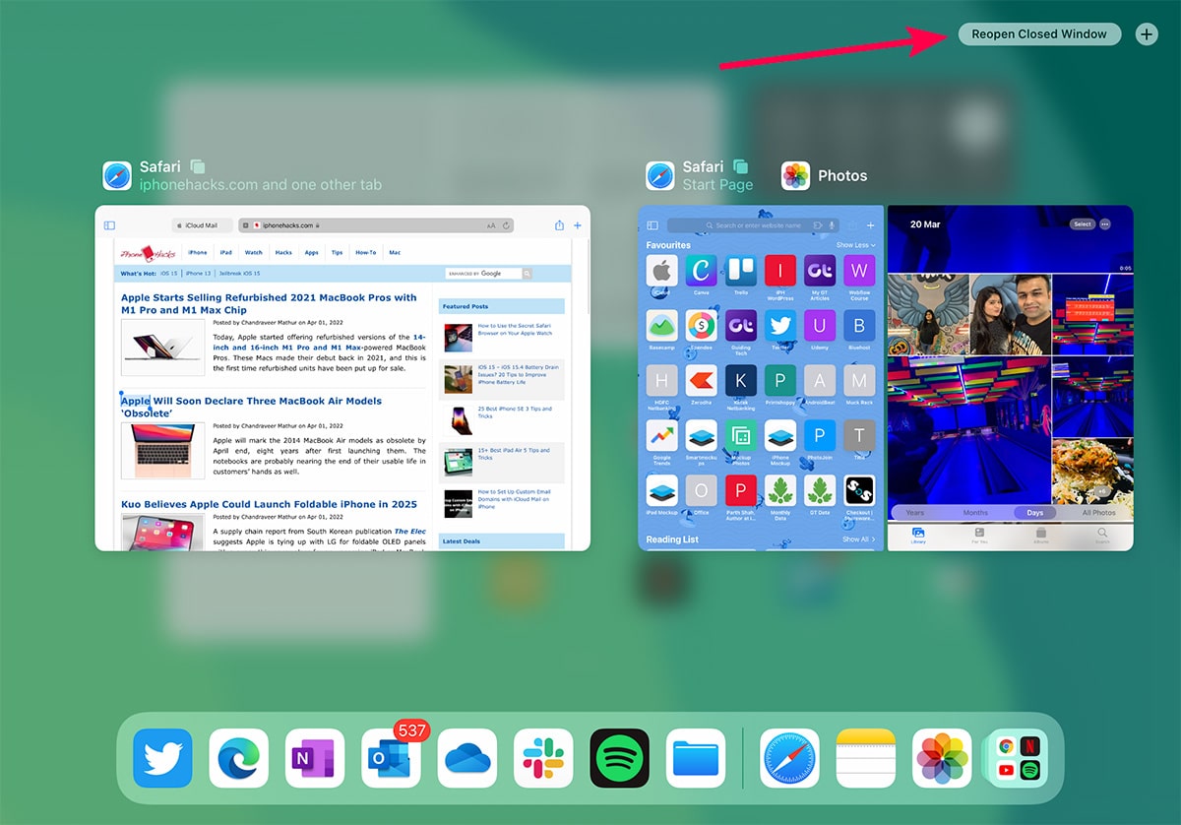Select the Days tab in Photos
Screen dimensions: 1181x825
coord(1034,513)
